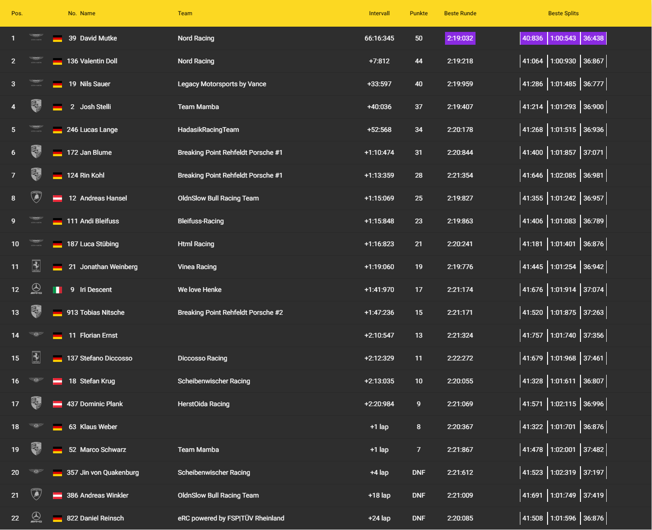652x530 pixels.
Task: Click the DNF entry for Jin von Quakenburg
Action: point(418,472)
